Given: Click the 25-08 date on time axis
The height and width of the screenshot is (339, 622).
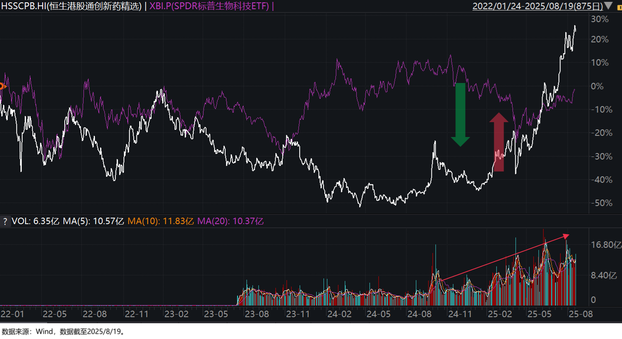Looking at the screenshot, I should 581,314.
